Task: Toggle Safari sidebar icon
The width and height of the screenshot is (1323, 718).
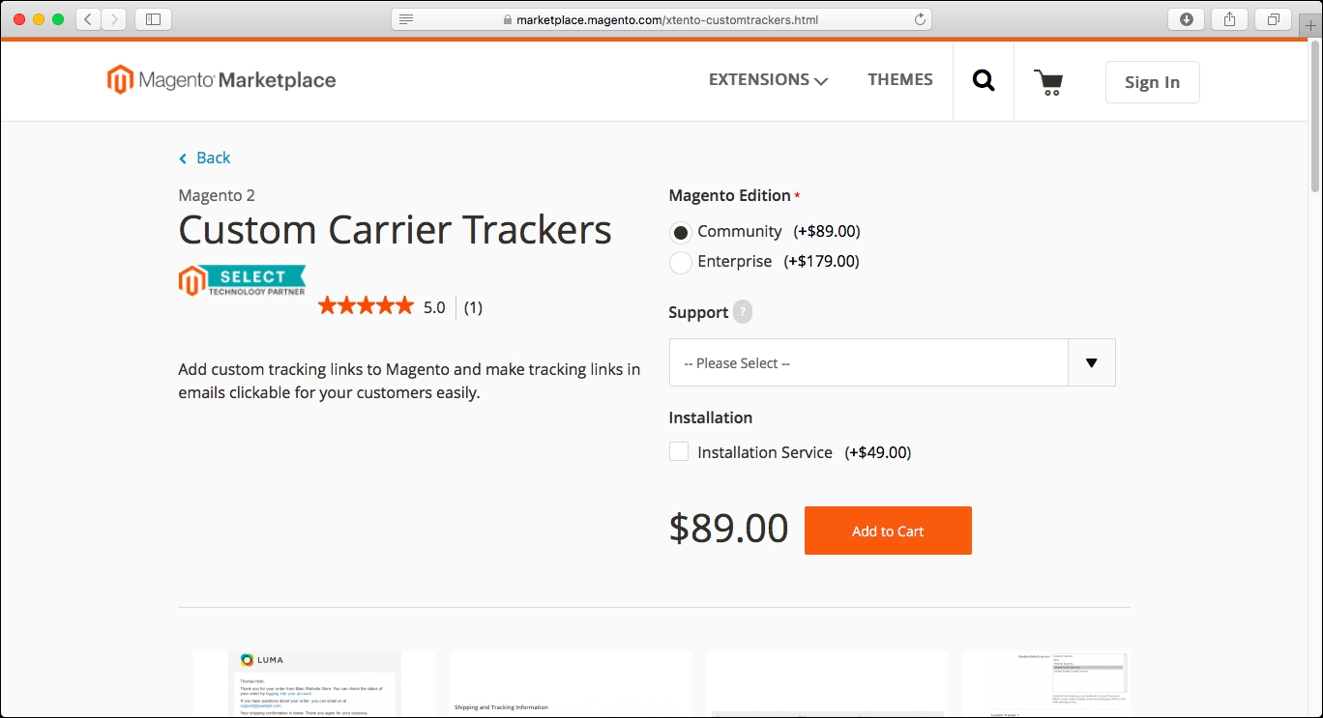Action: pos(153,19)
